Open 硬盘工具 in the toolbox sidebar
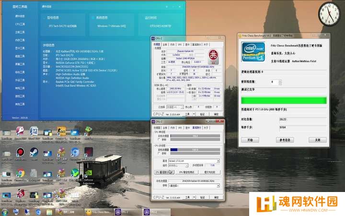 [x=20, y=56]
